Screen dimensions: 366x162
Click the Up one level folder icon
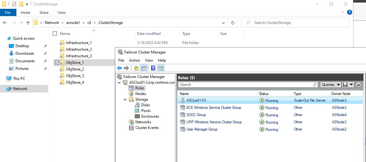[136, 68]
